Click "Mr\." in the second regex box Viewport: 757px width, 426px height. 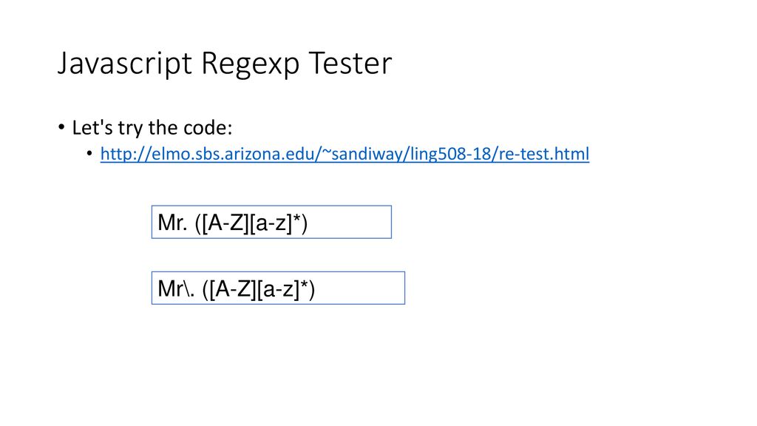pos(176,289)
